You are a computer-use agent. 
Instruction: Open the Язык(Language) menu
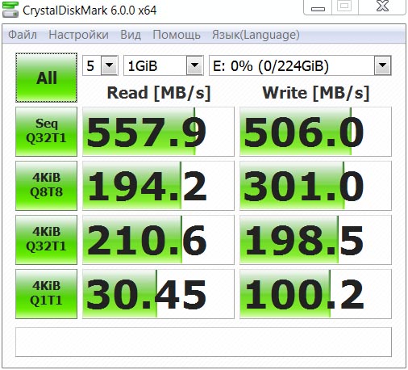(x=256, y=35)
